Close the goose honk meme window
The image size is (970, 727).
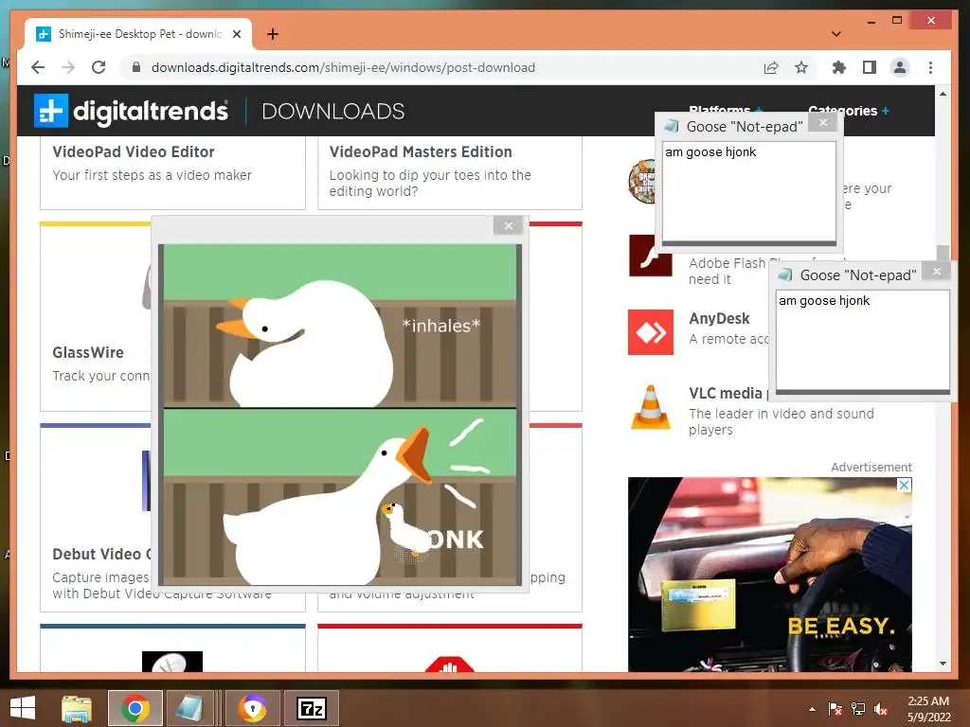[x=509, y=225]
